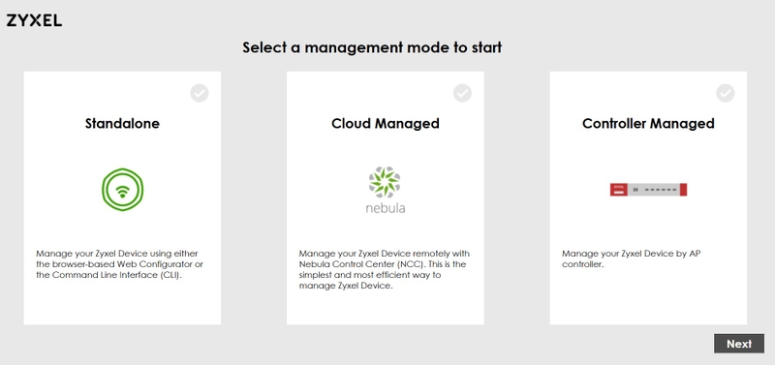
Task: Click the Standalone Web Configurator description text
Action: pos(119,264)
